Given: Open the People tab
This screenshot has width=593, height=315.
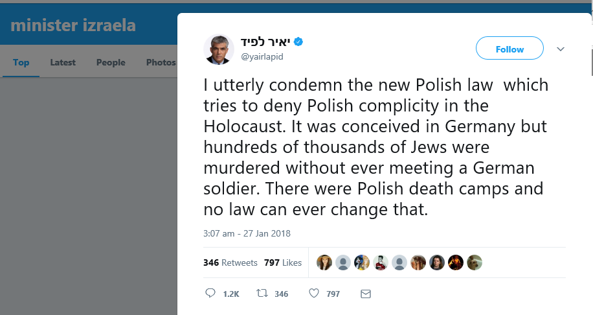Looking at the screenshot, I should point(111,62).
